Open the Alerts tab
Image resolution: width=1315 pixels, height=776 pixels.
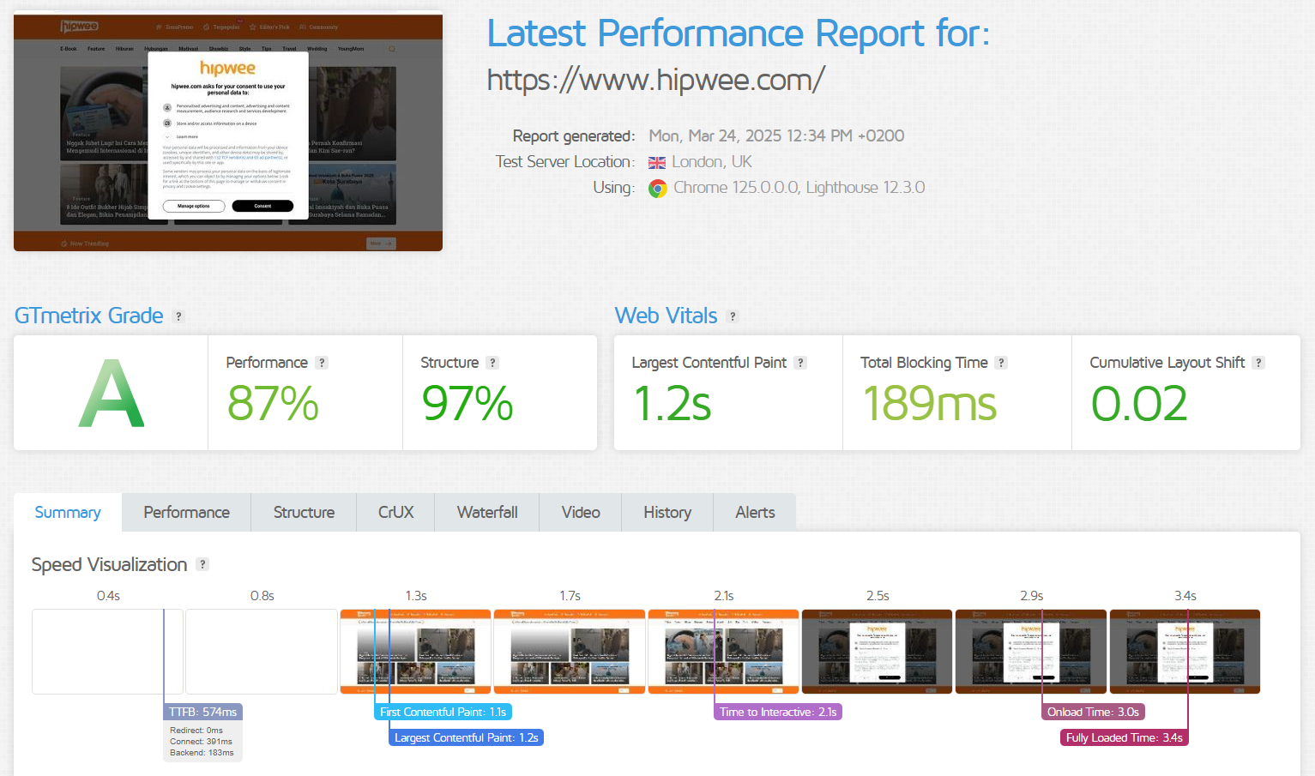[755, 512]
